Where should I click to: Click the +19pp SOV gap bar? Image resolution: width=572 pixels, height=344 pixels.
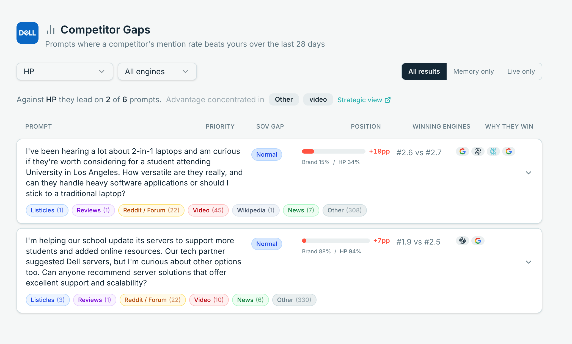pos(334,151)
